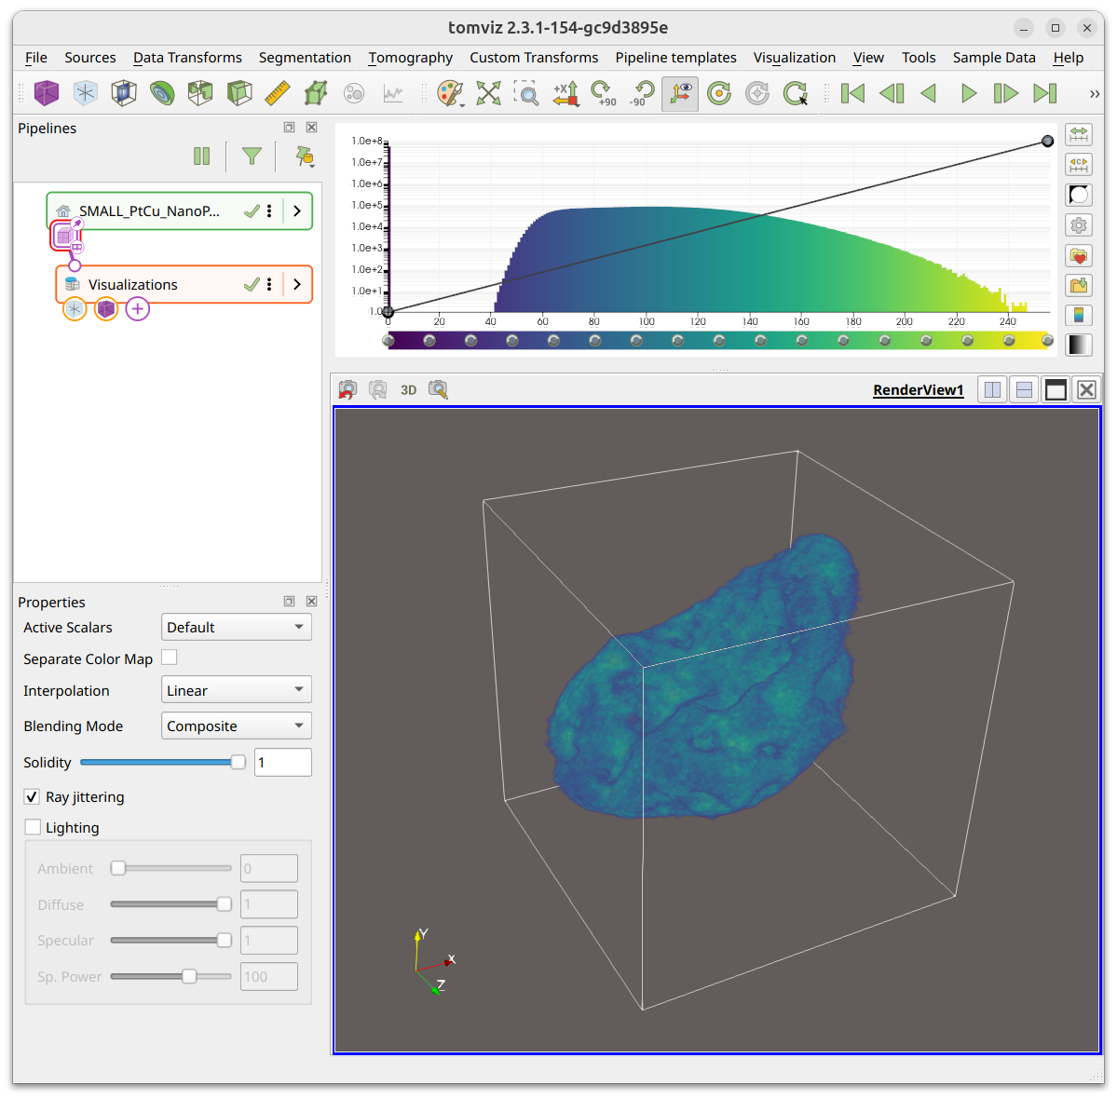This screenshot has height=1099, width=1117.
Task: Split RenderView1 horizontally
Action: pos(992,389)
